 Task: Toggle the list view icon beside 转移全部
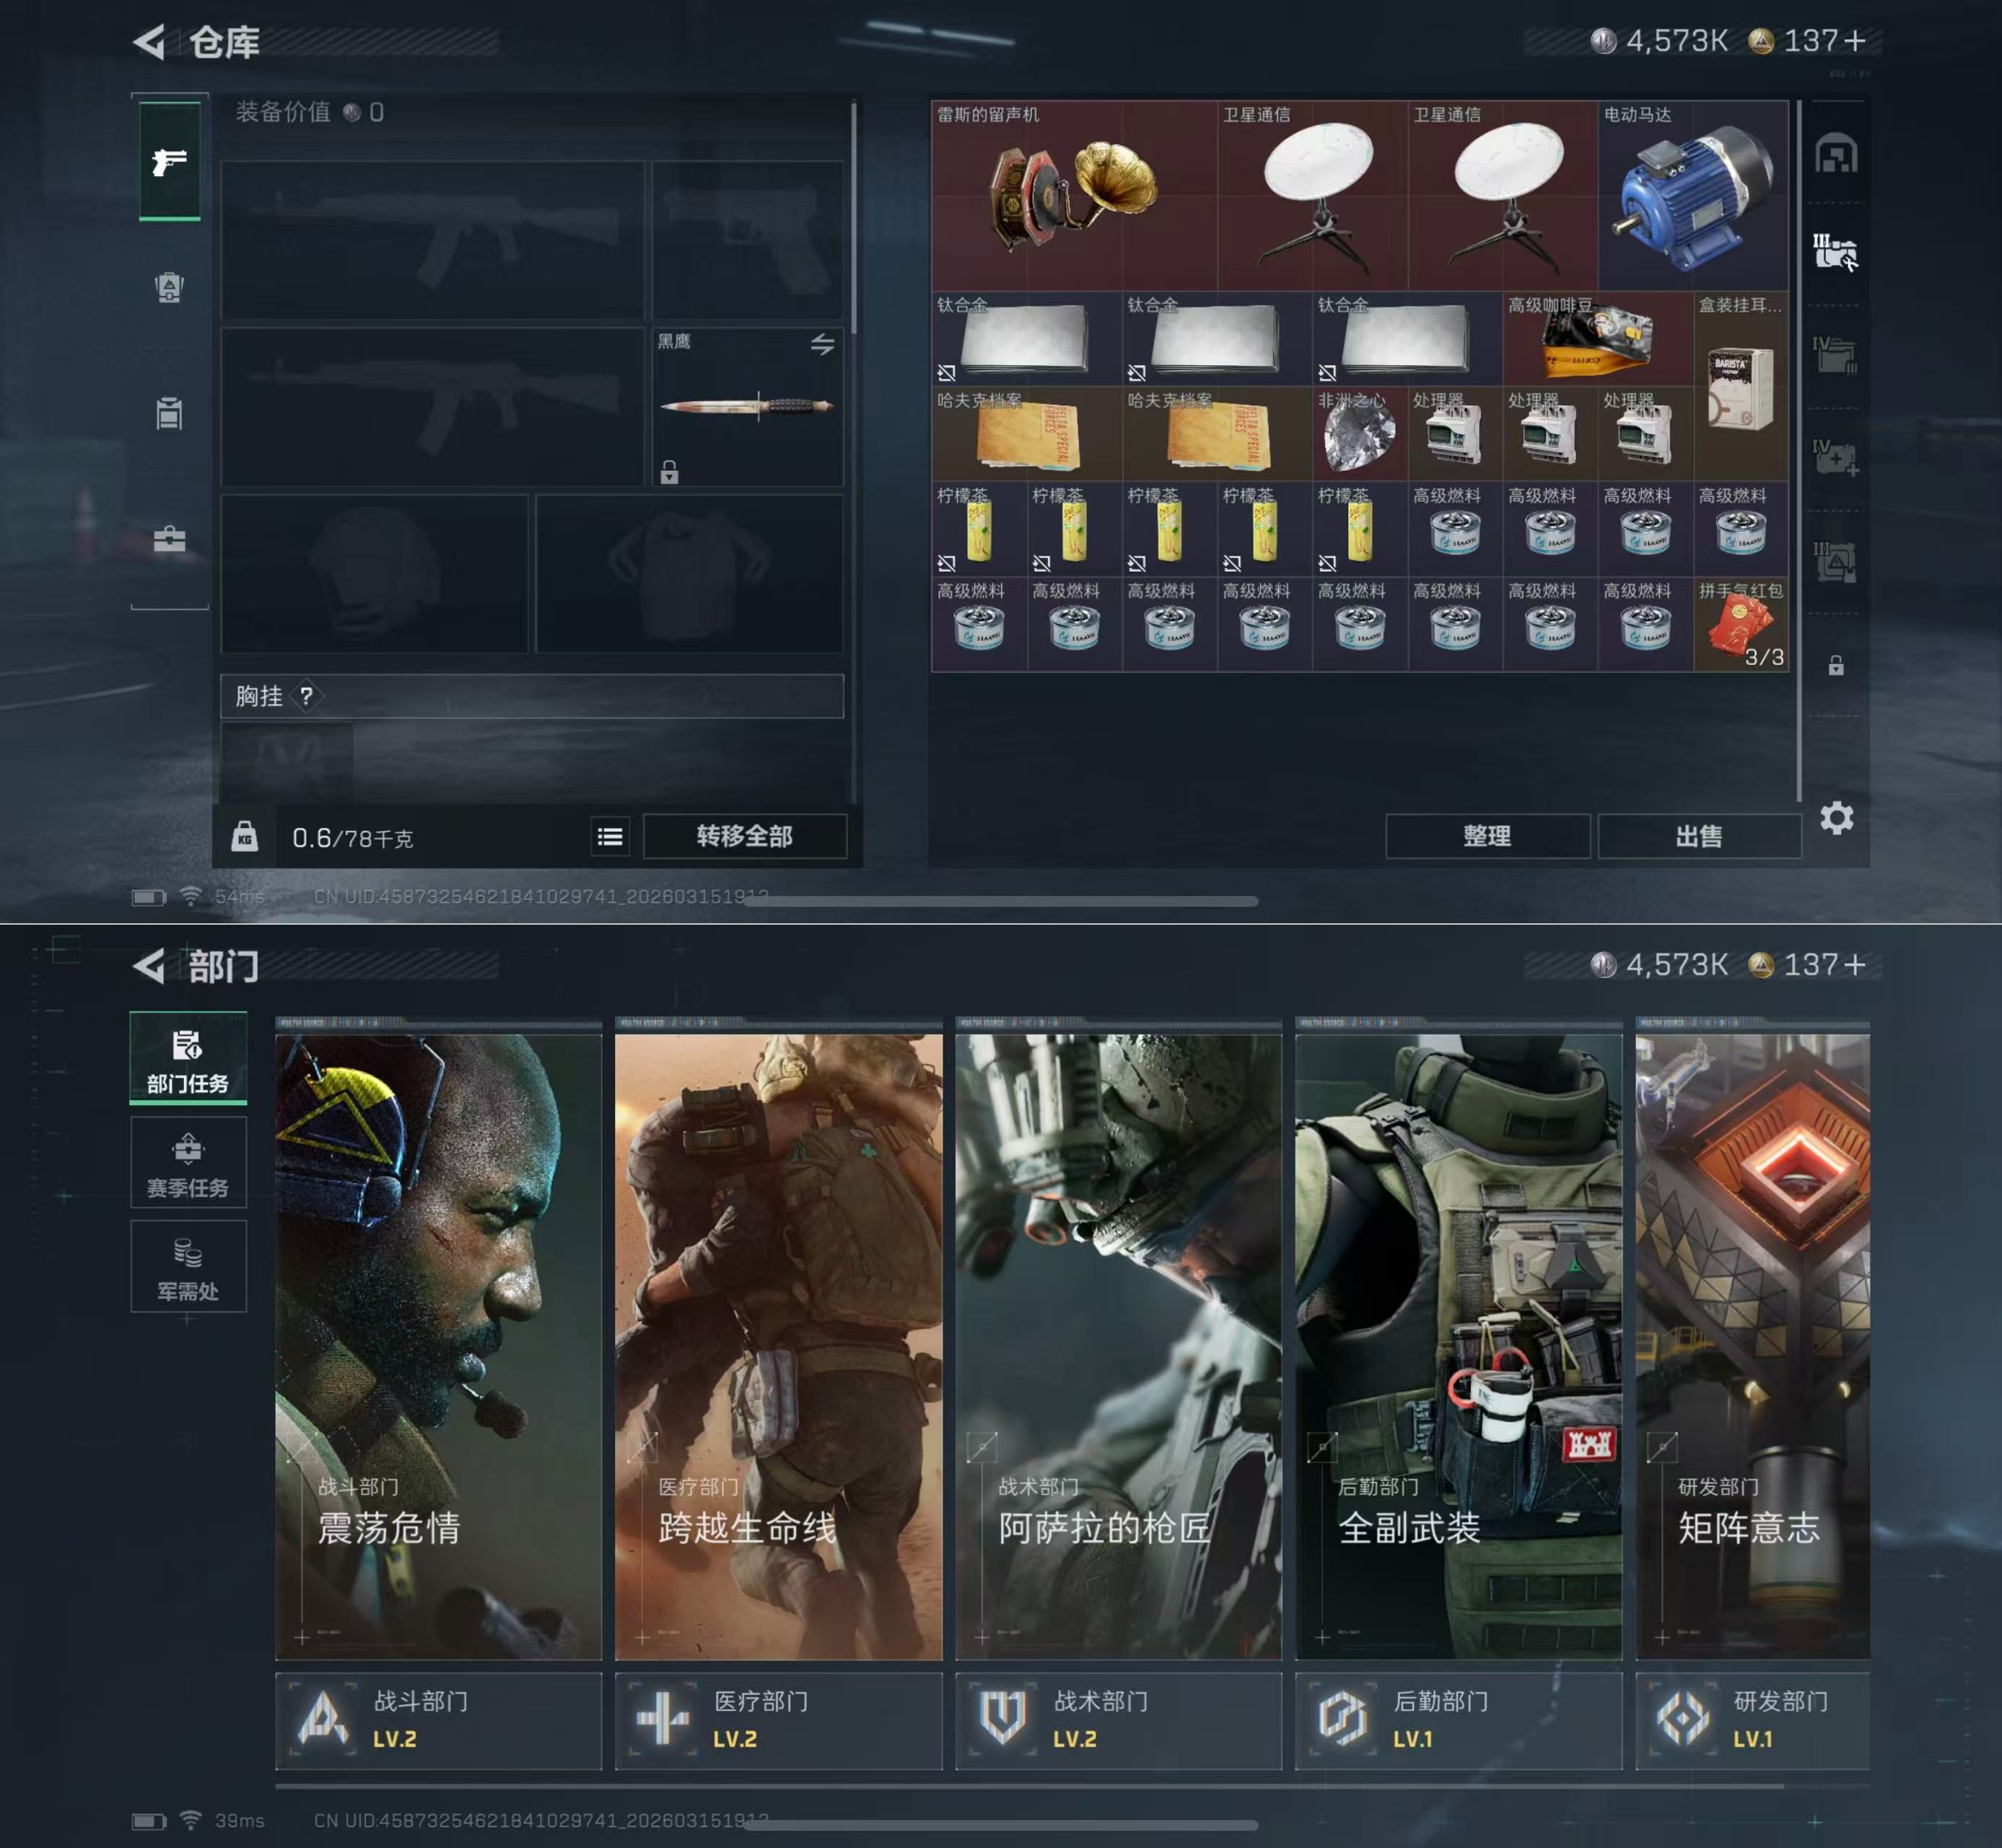610,837
